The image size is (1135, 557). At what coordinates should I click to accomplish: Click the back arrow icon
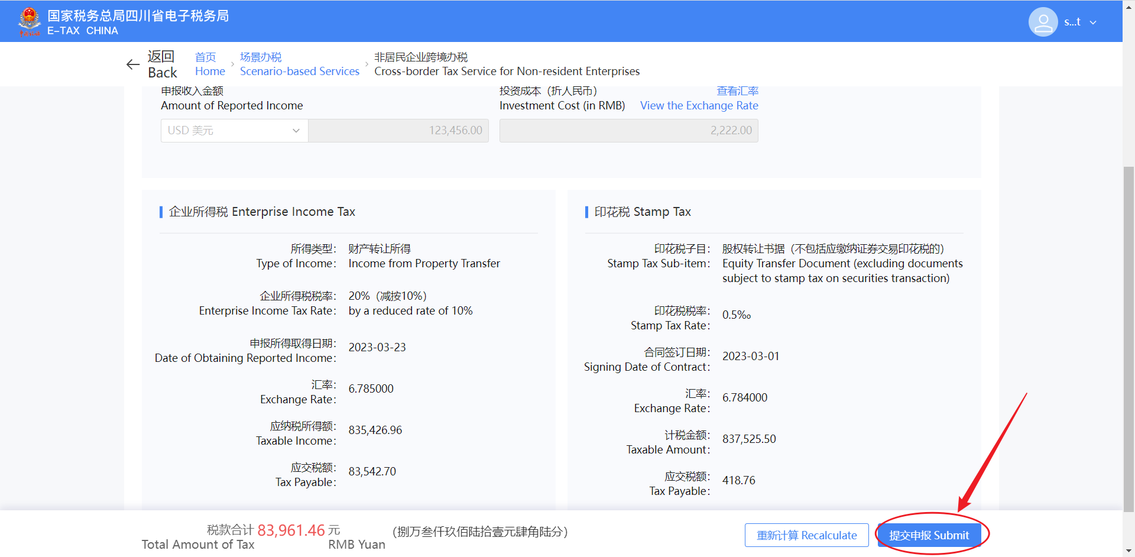pos(133,64)
